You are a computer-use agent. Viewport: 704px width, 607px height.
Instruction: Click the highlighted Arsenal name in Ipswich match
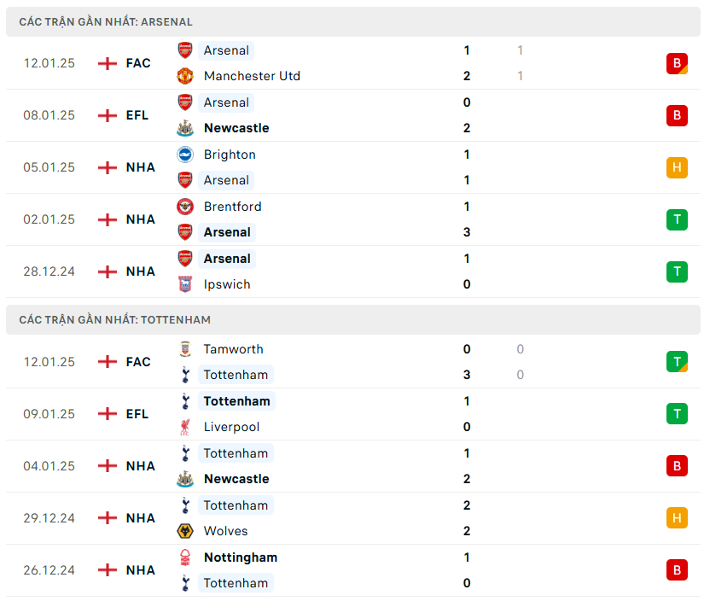click(227, 259)
